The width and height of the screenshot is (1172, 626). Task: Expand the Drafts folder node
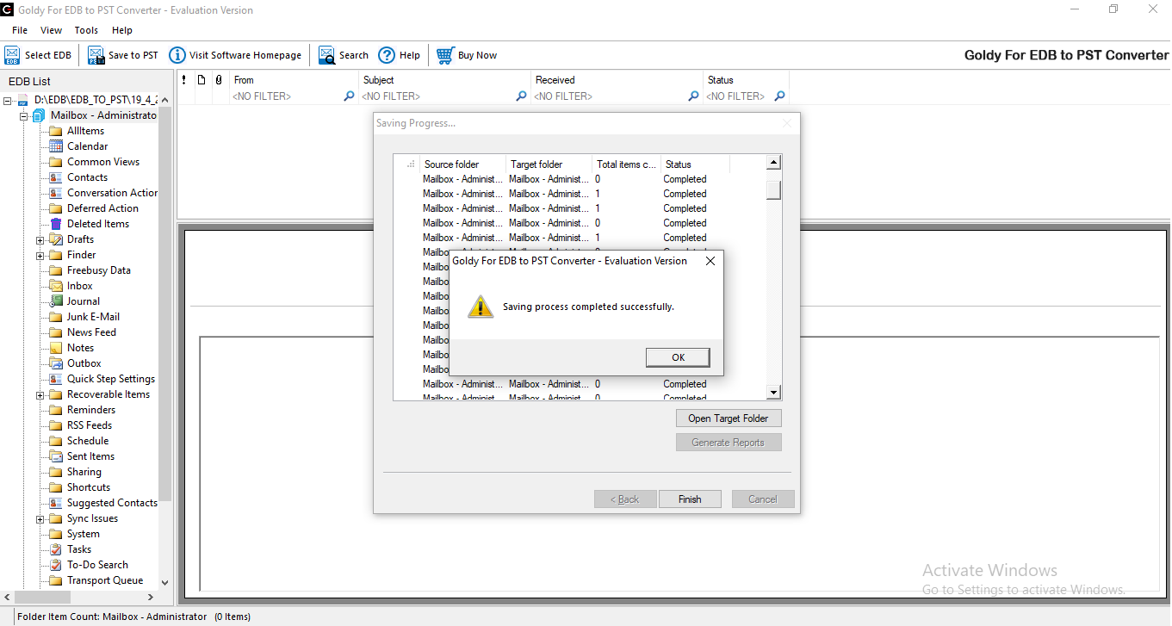[40, 240]
